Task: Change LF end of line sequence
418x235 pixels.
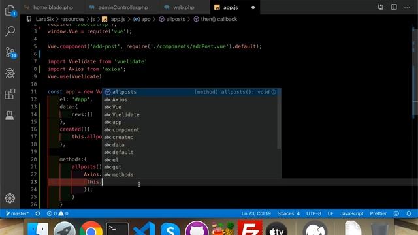Action: point(330,213)
